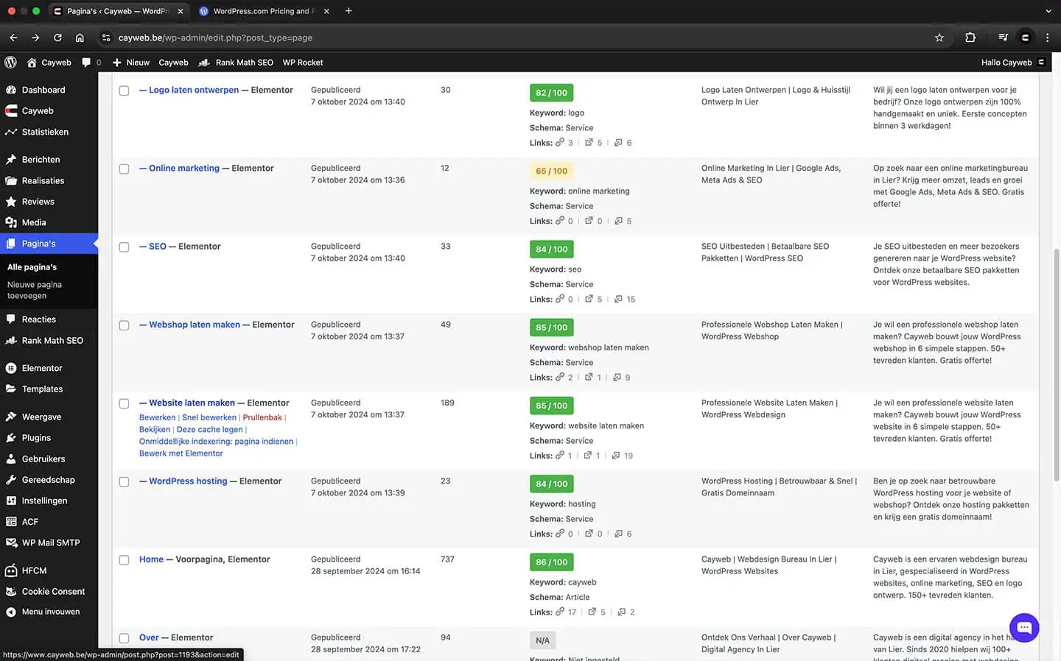Click the Plugins plug icon
This screenshot has height=661, width=1061.
(x=11, y=437)
